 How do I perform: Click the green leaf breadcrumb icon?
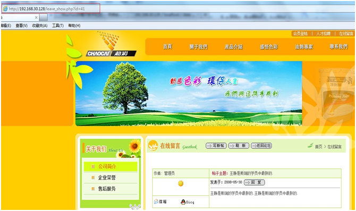click(310, 145)
